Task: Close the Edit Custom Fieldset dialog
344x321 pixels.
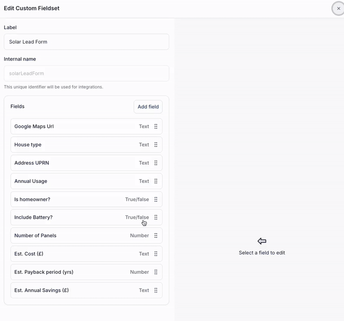Action: pos(338,9)
